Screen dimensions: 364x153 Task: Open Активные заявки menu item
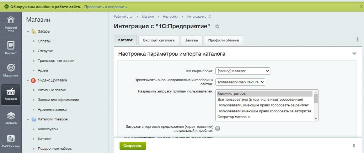pos(52,90)
